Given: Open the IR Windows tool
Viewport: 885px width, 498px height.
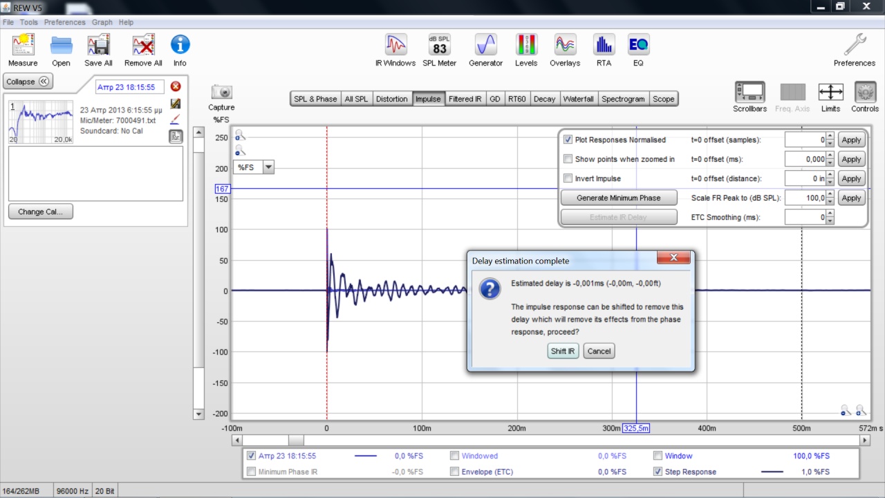Looking at the screenshot, I should point(395,46).
